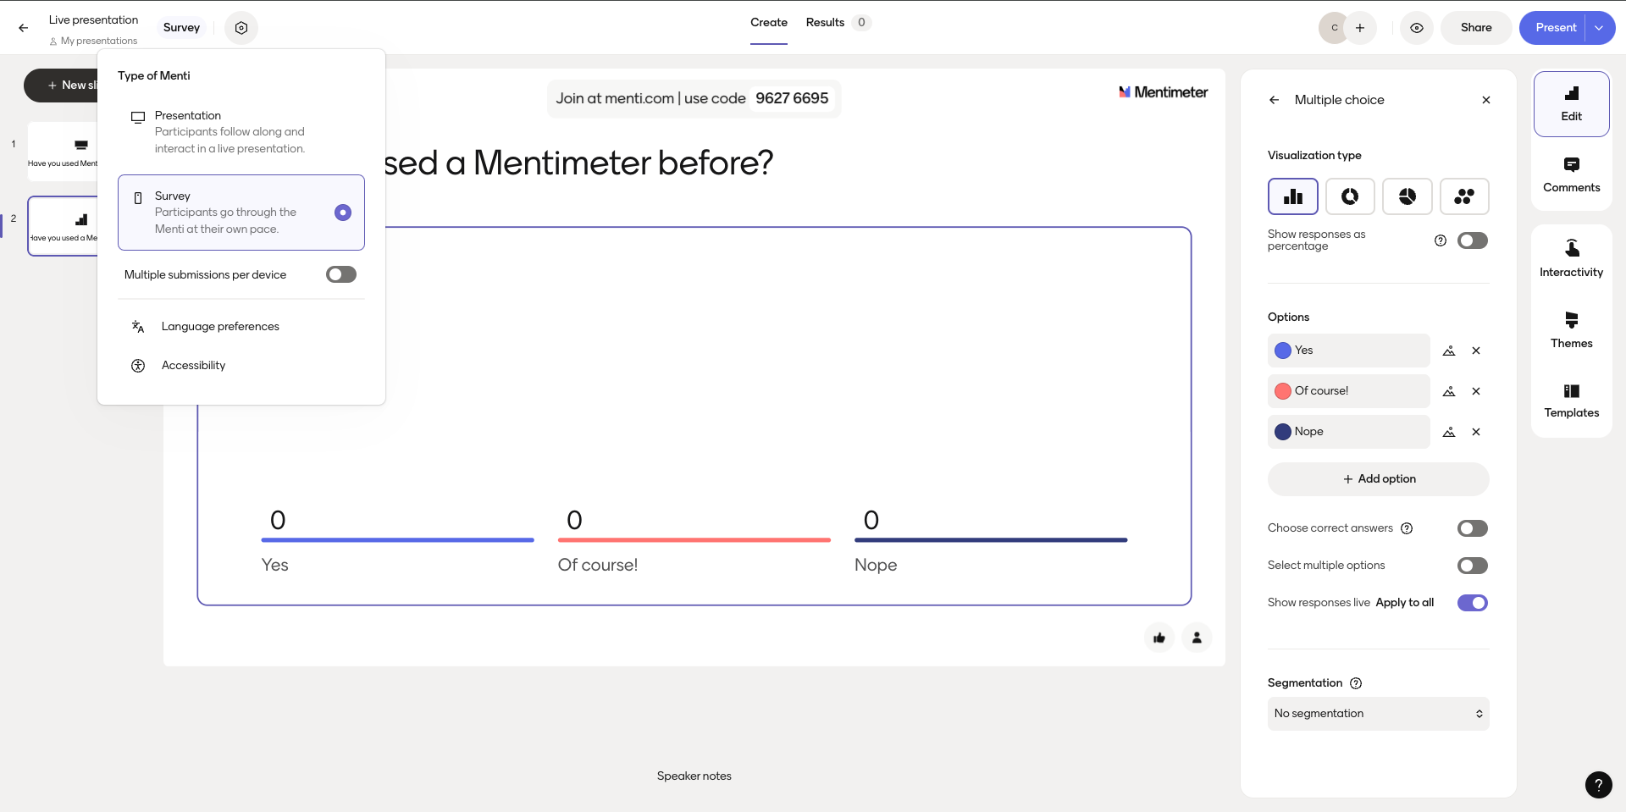Select the dots visualization type
This screenshot has width=1626, height=812.
1465,196
